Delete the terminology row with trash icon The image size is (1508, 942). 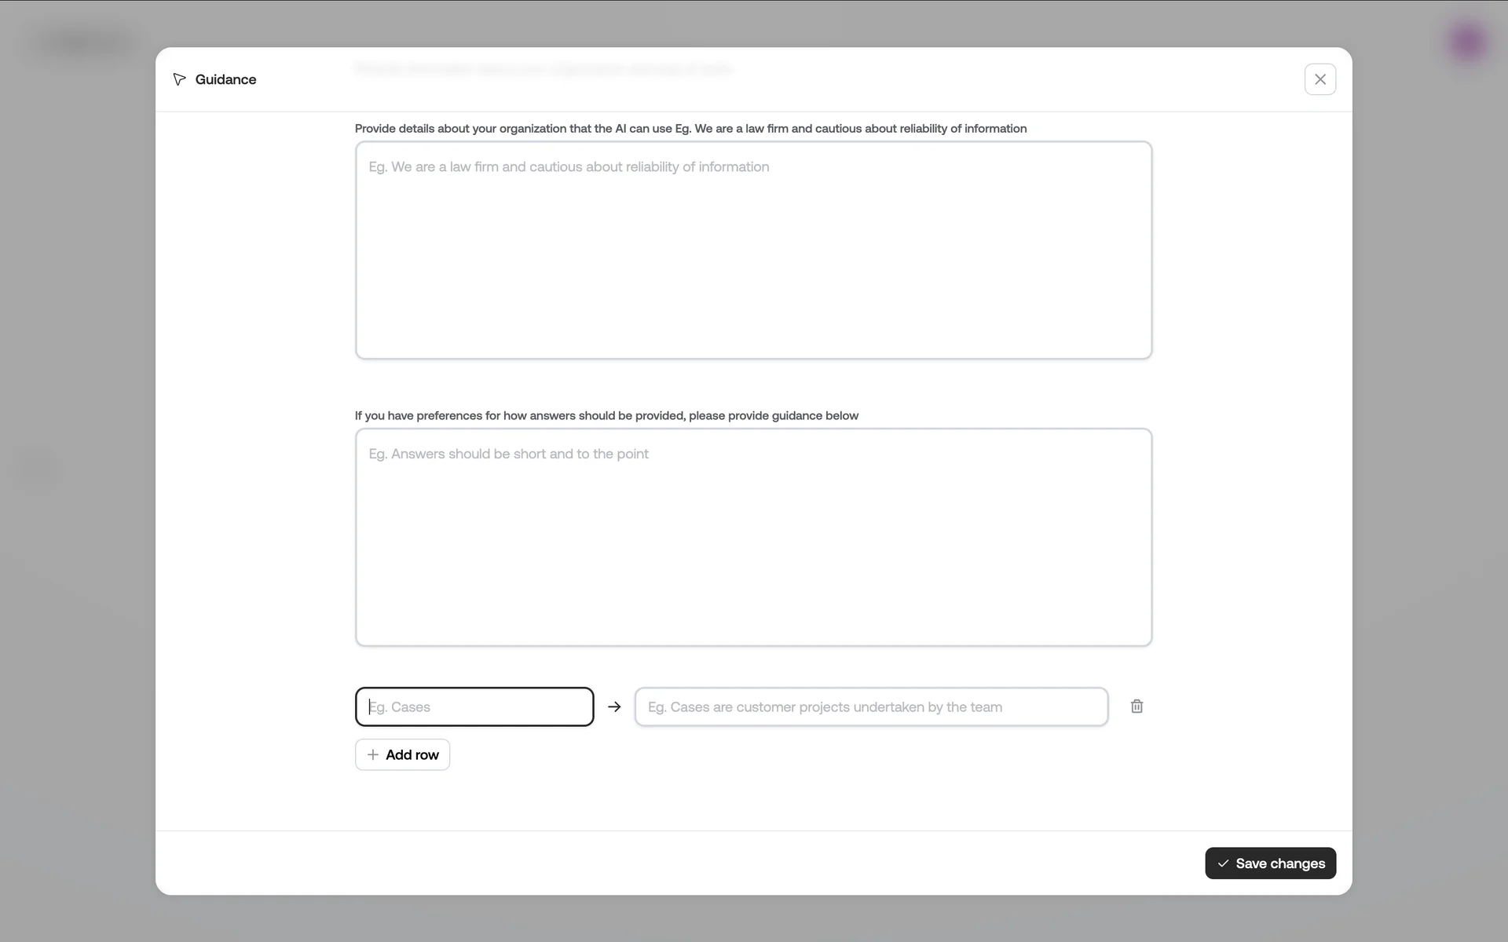click(x=1136, y=706)
